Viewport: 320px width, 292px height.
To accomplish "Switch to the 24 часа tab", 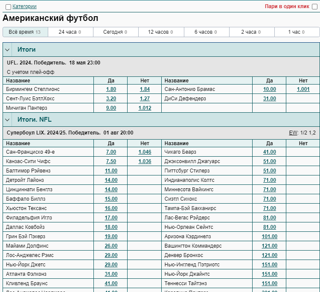I will [70, 32].
